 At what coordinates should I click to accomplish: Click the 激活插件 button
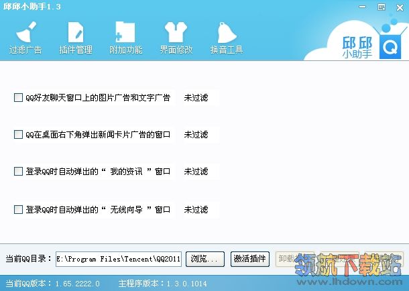[x=250, y=259]
